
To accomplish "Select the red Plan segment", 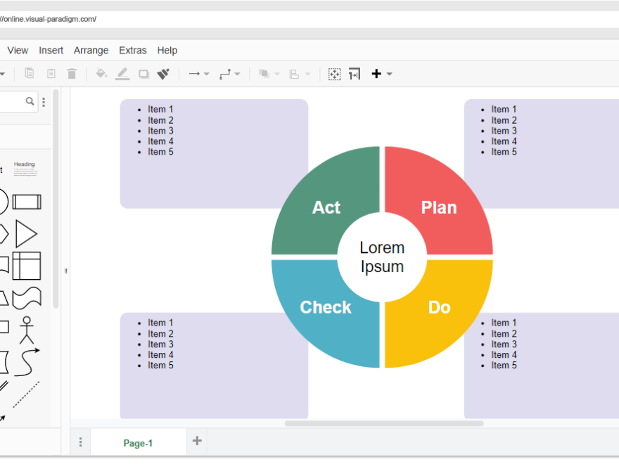I will click(x=439, y=207).
